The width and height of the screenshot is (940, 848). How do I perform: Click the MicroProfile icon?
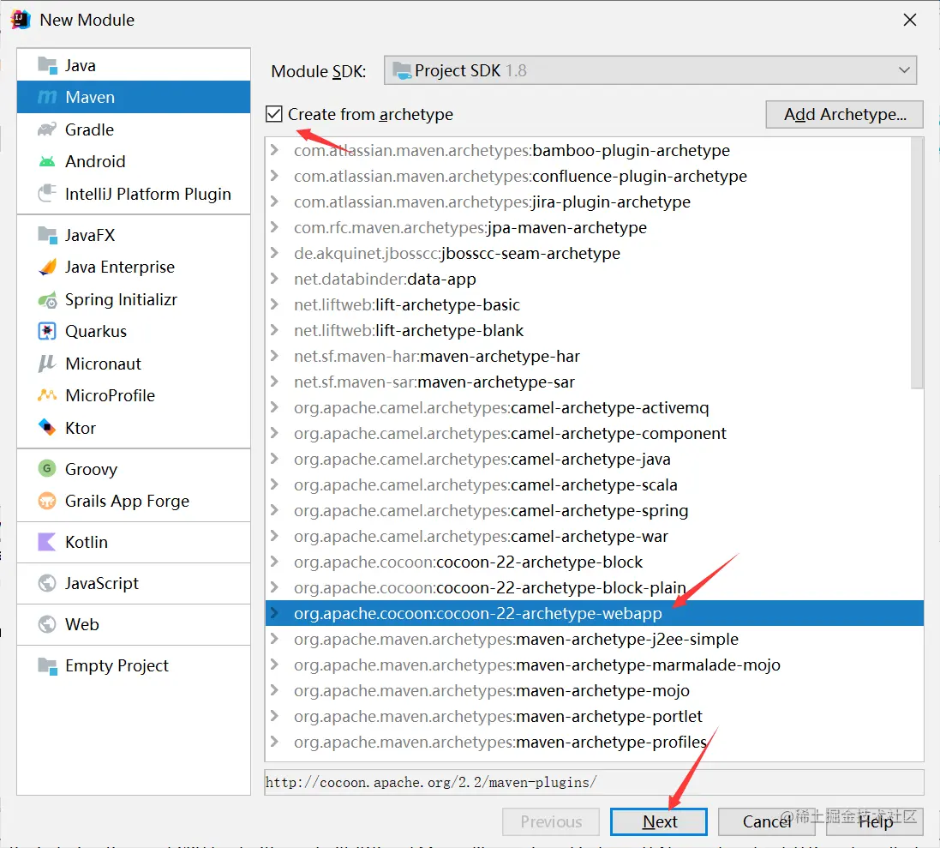(x=47, y=395)
